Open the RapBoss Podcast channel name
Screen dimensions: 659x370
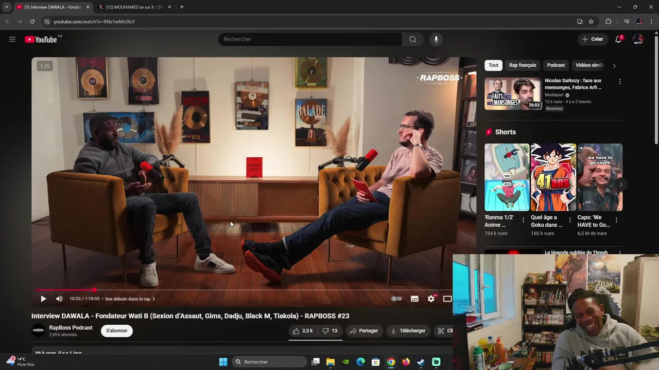click(71, 328)
